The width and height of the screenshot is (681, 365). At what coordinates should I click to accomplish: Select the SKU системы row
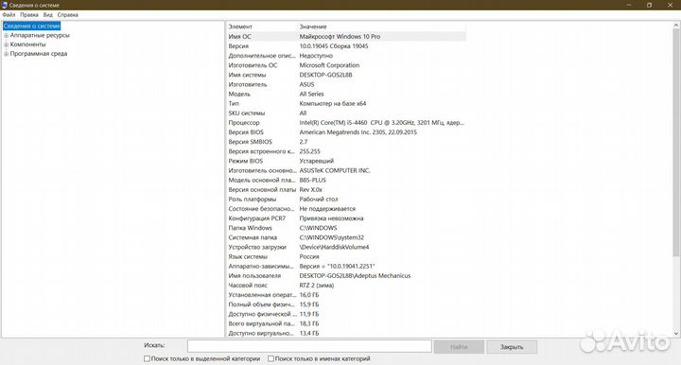(346, 113)
